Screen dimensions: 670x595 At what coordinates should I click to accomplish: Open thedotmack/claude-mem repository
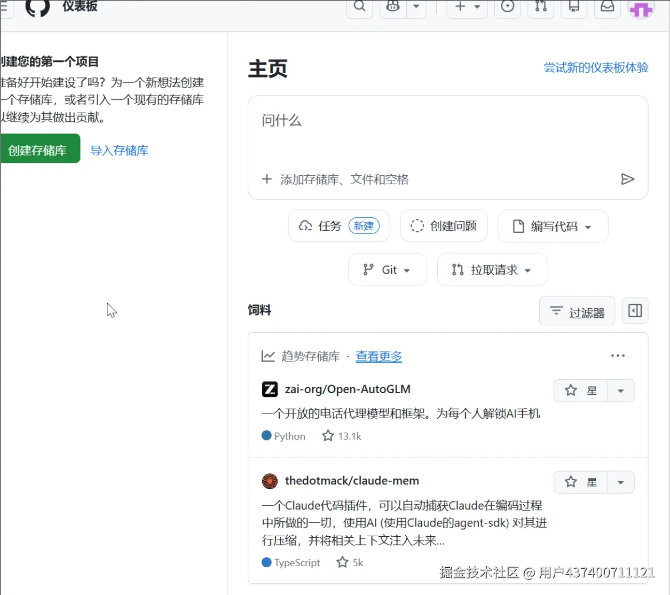click(352, 481)
